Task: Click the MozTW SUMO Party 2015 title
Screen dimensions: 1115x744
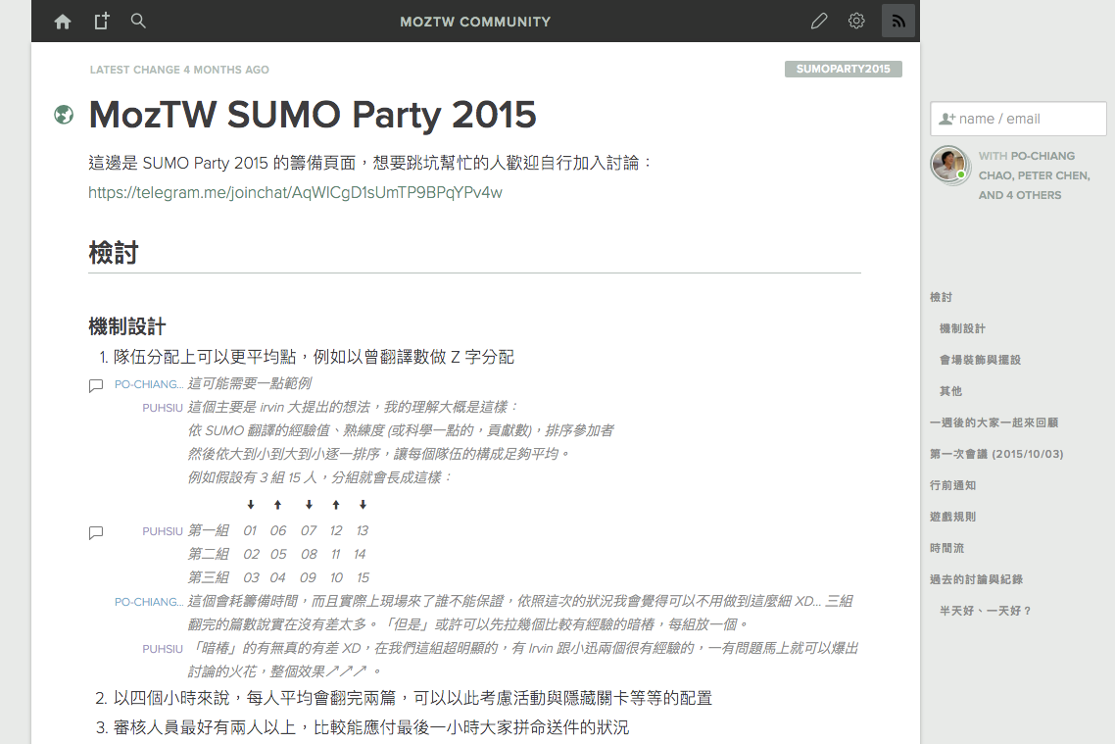Action: (x=313, y=115)
